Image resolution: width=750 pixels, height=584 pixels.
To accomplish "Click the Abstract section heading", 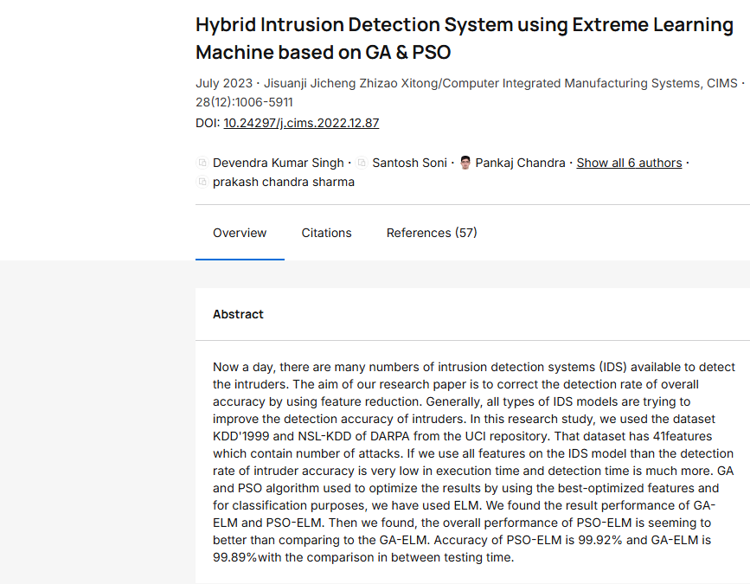I will pyautogui.click(x=238, y=314).
